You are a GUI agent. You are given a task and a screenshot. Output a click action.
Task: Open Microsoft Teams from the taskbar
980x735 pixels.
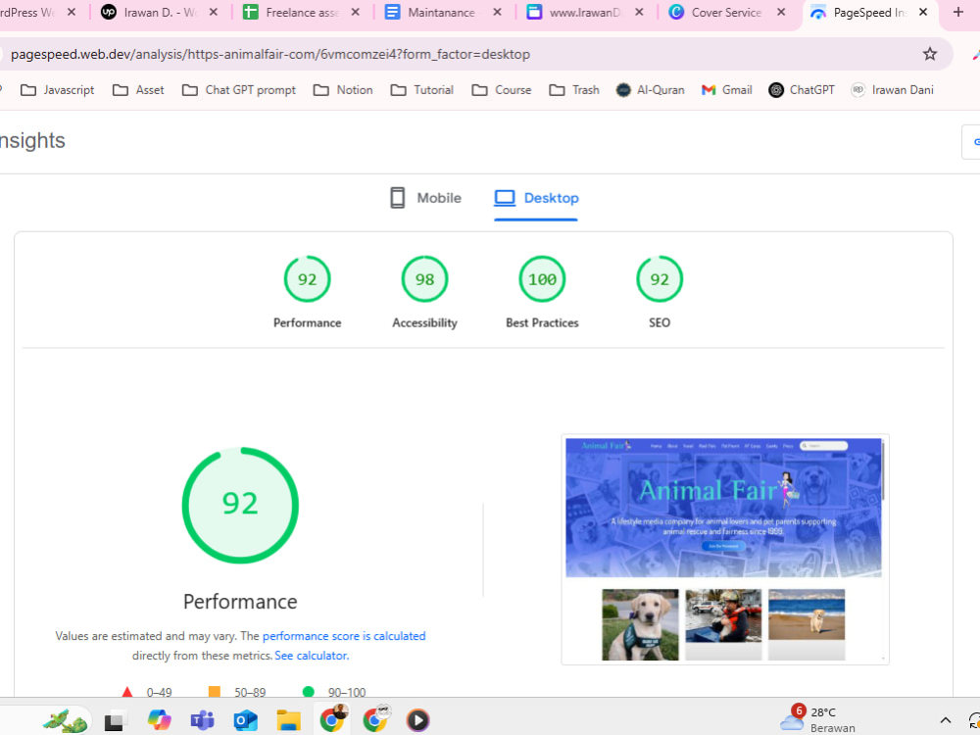pos(202,720)
